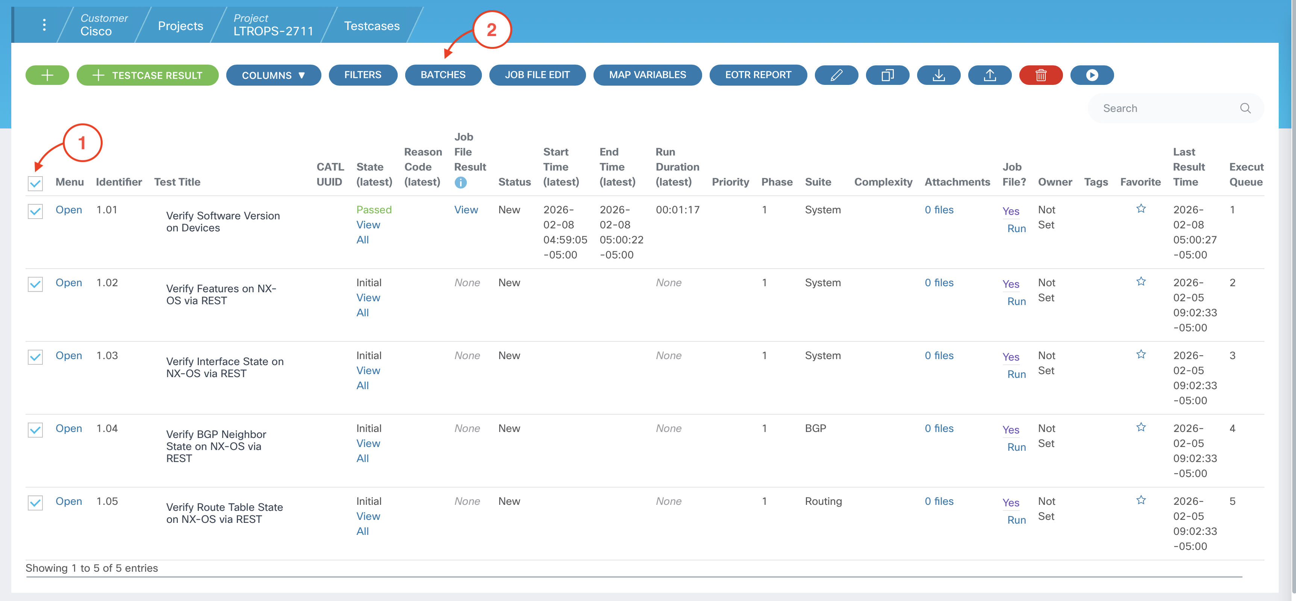Uncheck the testcase 1.02 row checkbox
The image size is (1296, 601).
point(35,284)
